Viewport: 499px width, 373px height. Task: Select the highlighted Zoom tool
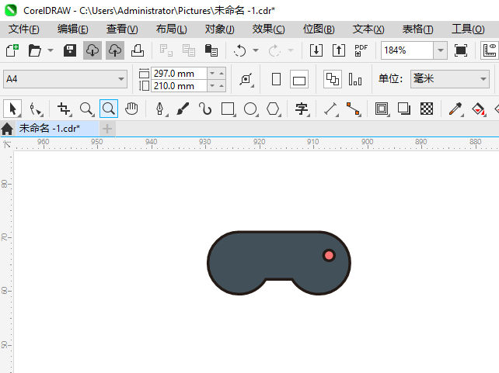point(109,109)
